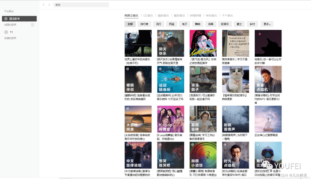This screenshot has height=179, width=311.
Task: Open the black cat silhouette playlist cover
Action: pyautogui.click(x=268, y=43)
